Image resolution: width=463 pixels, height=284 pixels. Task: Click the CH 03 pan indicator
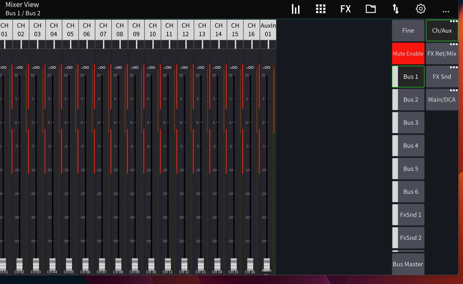tap(37, 44)
